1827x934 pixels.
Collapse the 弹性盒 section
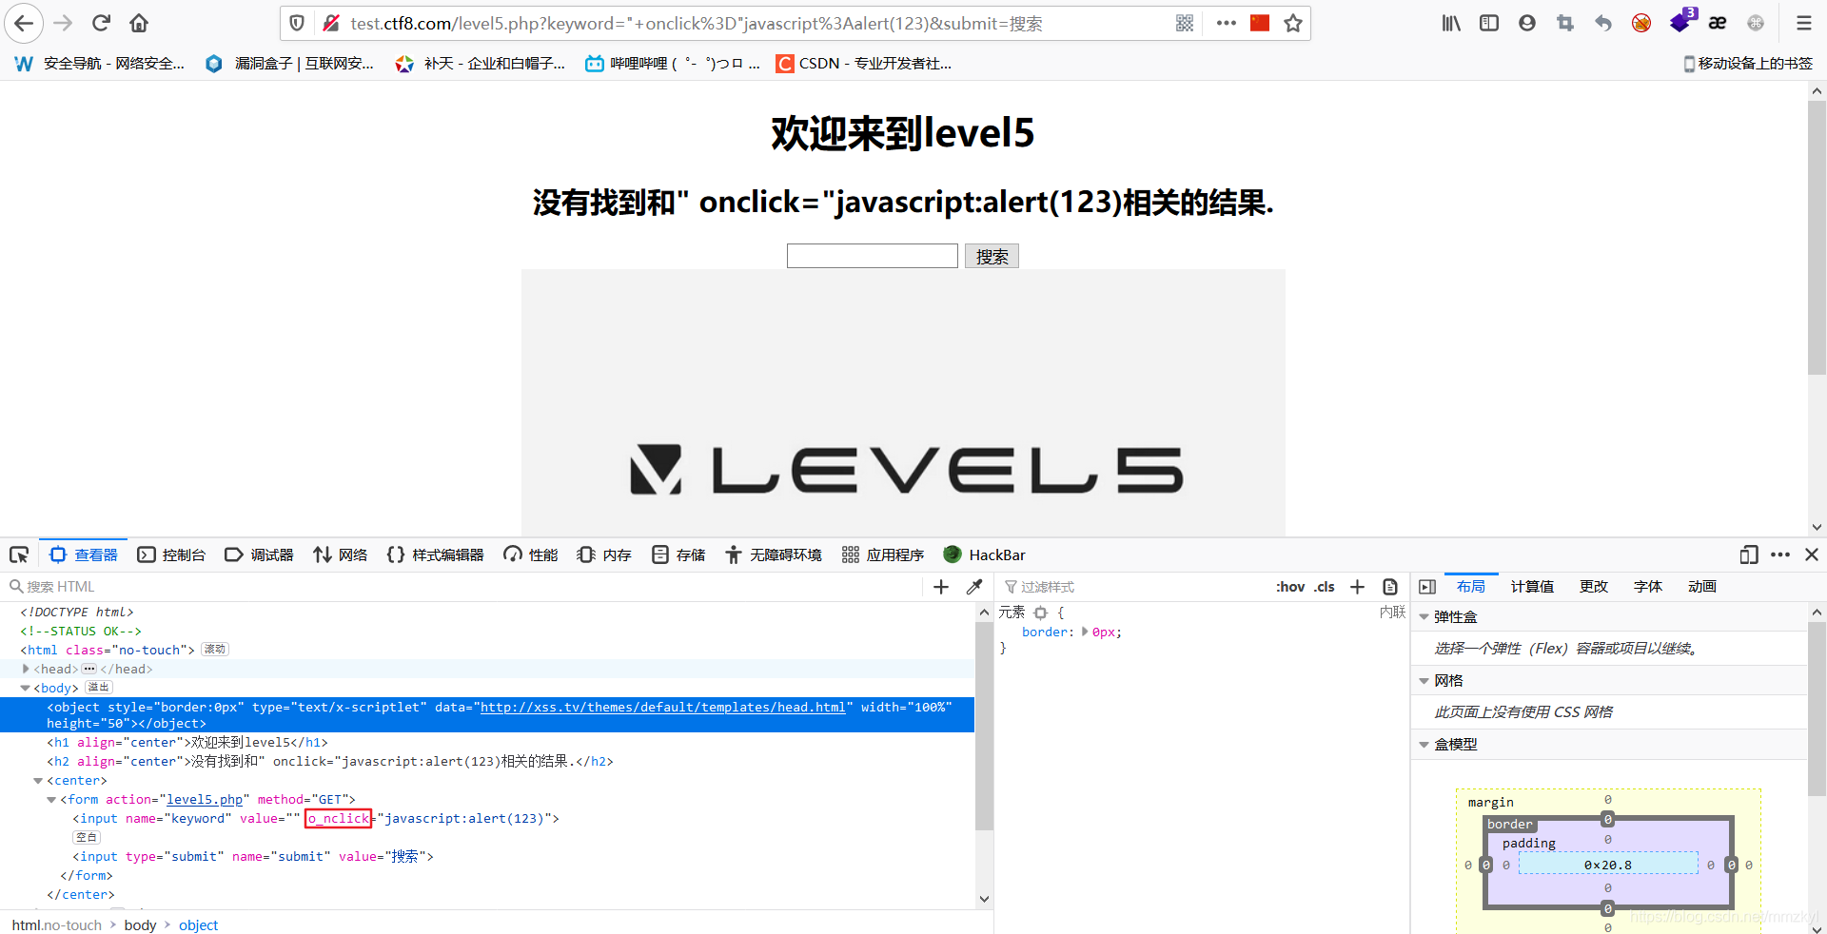1424,617
